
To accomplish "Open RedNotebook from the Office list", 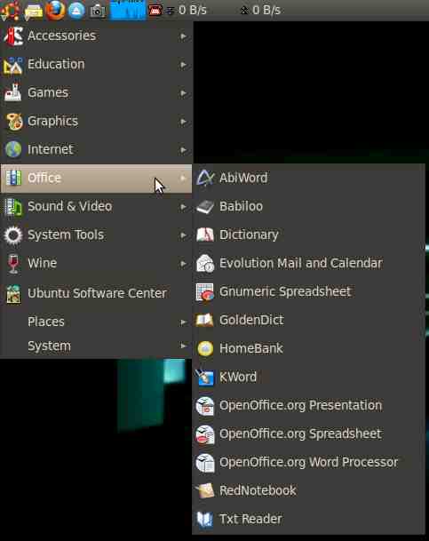I will coord(308,491).
